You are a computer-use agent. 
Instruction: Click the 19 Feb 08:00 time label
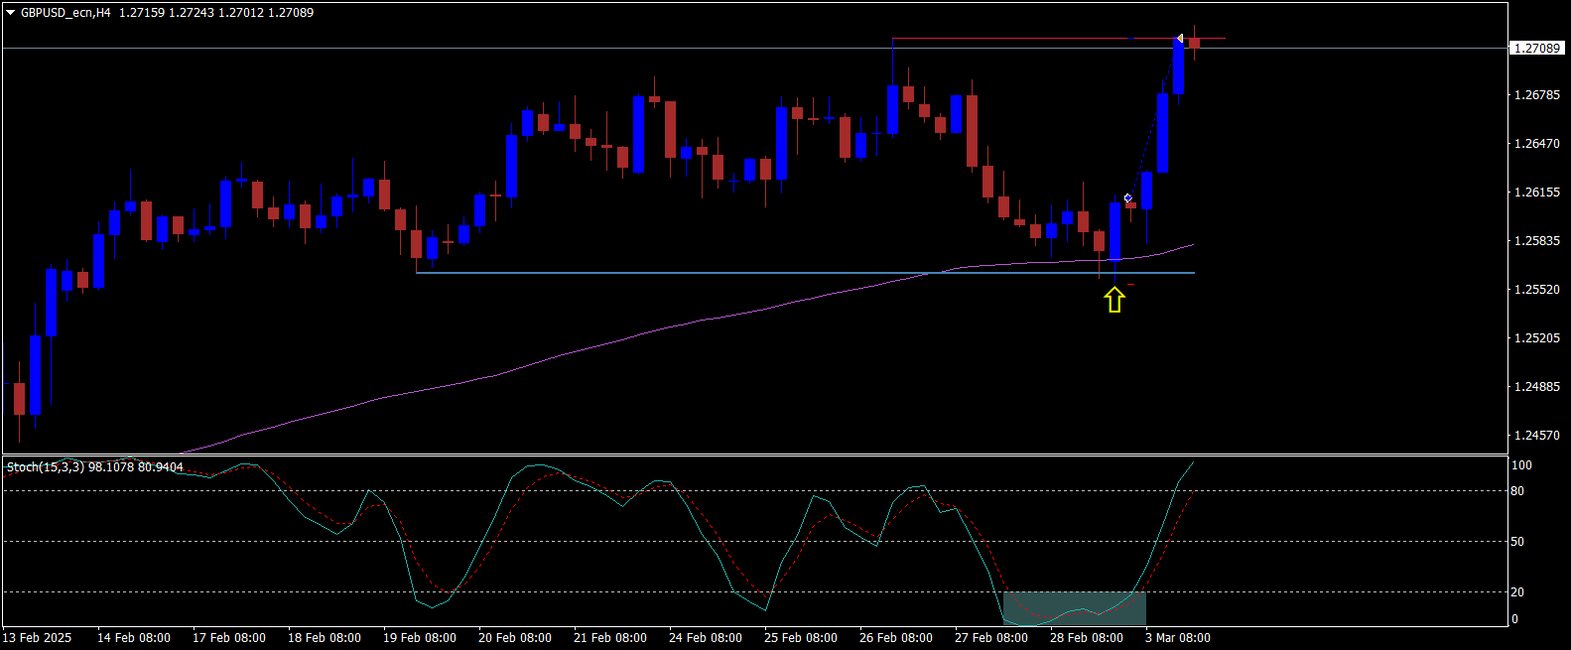click(x=420, y=638)
